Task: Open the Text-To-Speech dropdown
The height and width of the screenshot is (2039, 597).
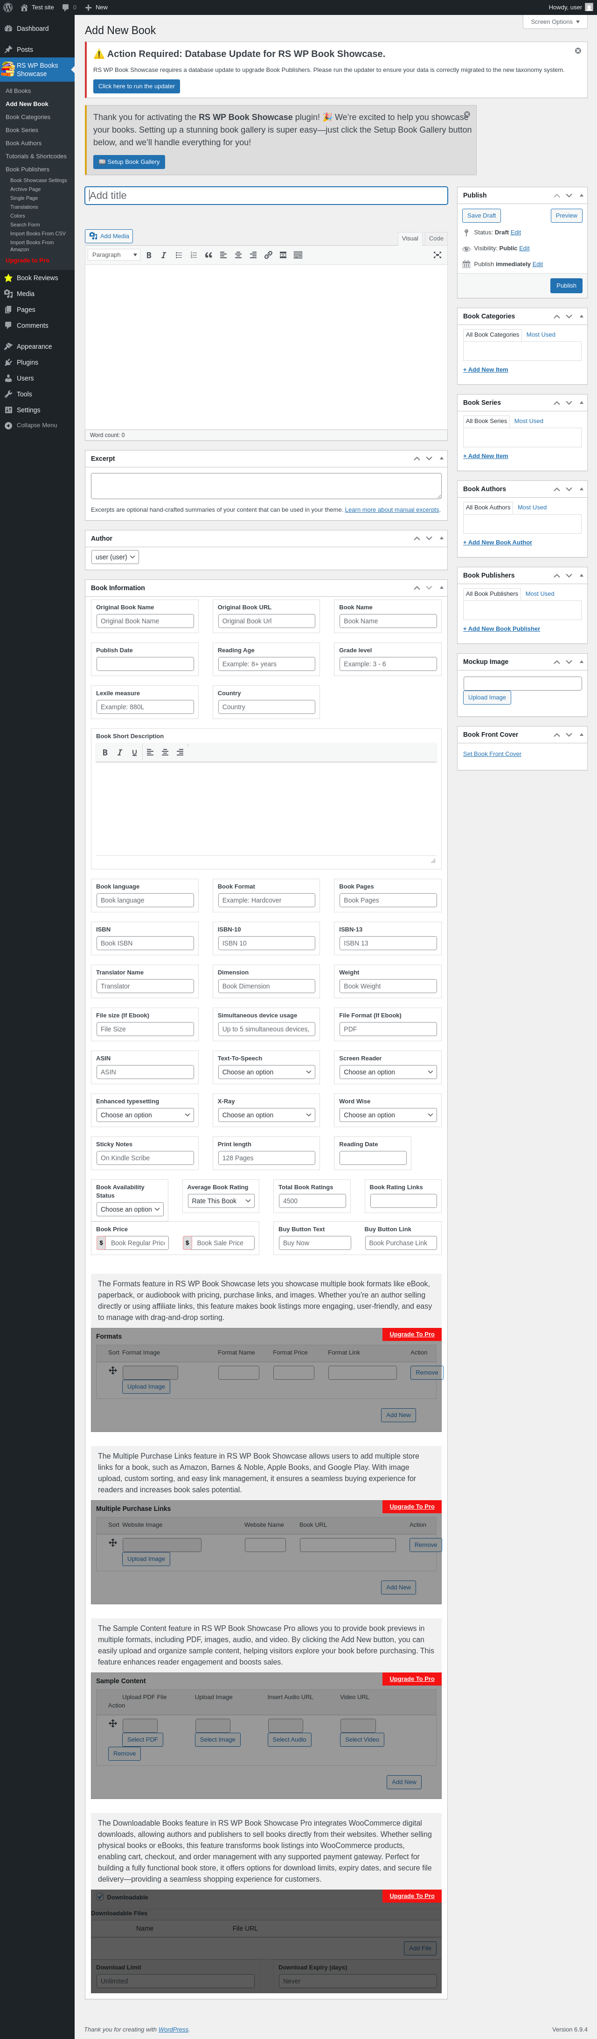Action: [x=266, y=1072]
